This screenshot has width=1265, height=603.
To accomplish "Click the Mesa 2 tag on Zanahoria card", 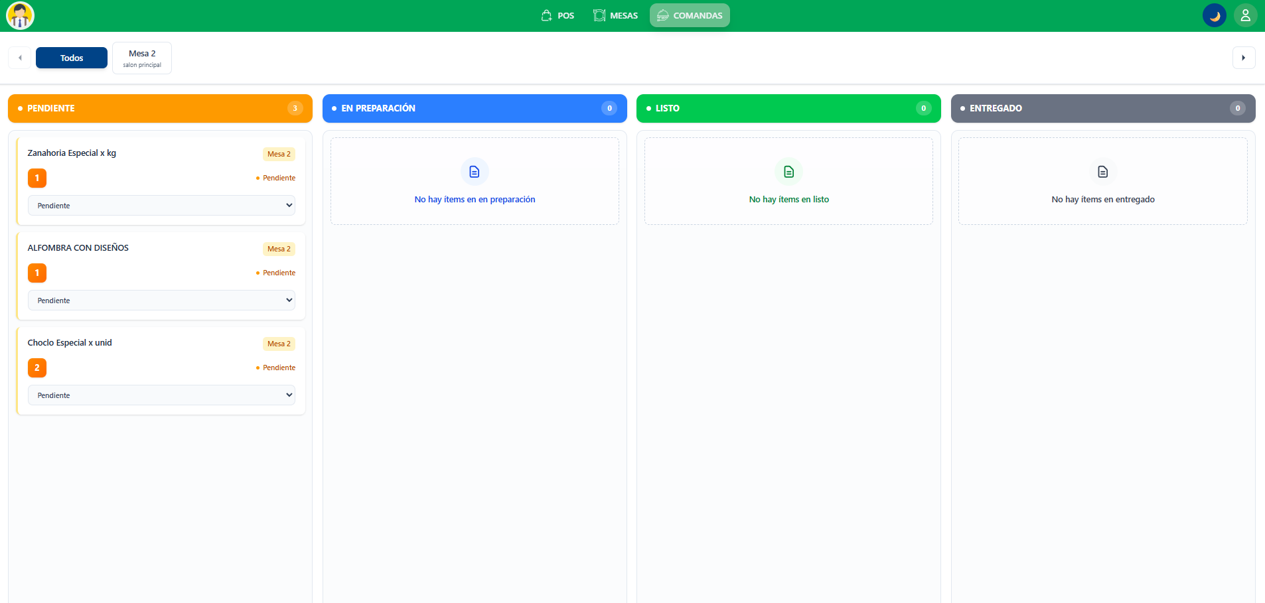I will [x=279, y=155].
